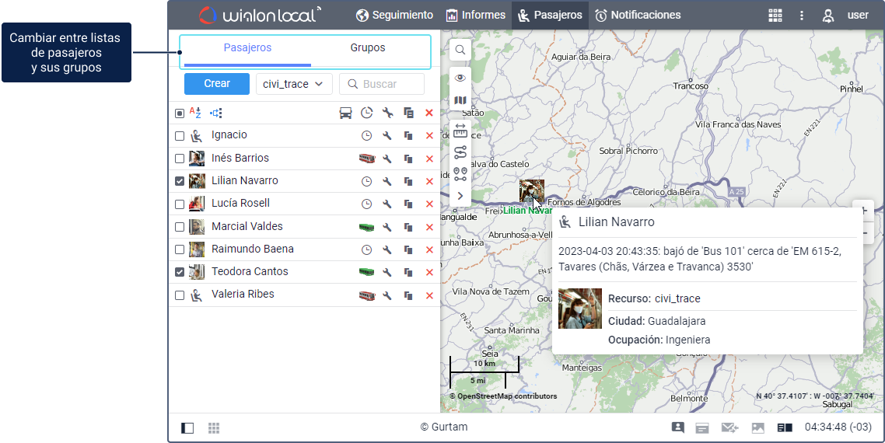
Task: Sort passengers alphabetically with A-Z icon
Action: pyautogui.click(x=195, y=113)
